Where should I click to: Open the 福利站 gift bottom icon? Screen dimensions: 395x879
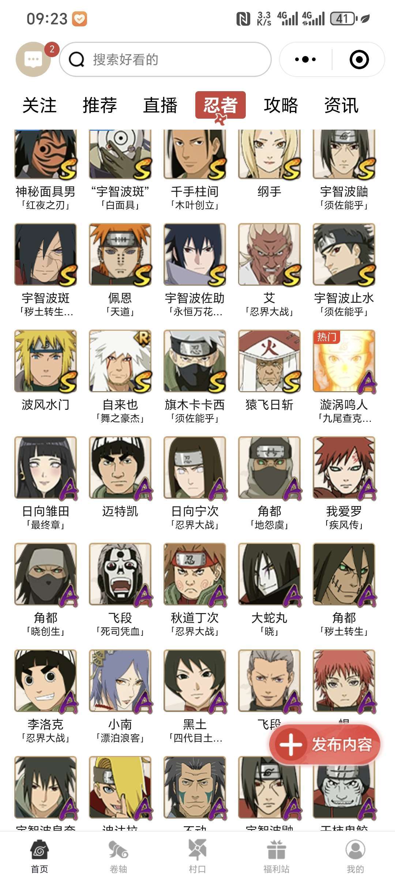coord(276,856)
